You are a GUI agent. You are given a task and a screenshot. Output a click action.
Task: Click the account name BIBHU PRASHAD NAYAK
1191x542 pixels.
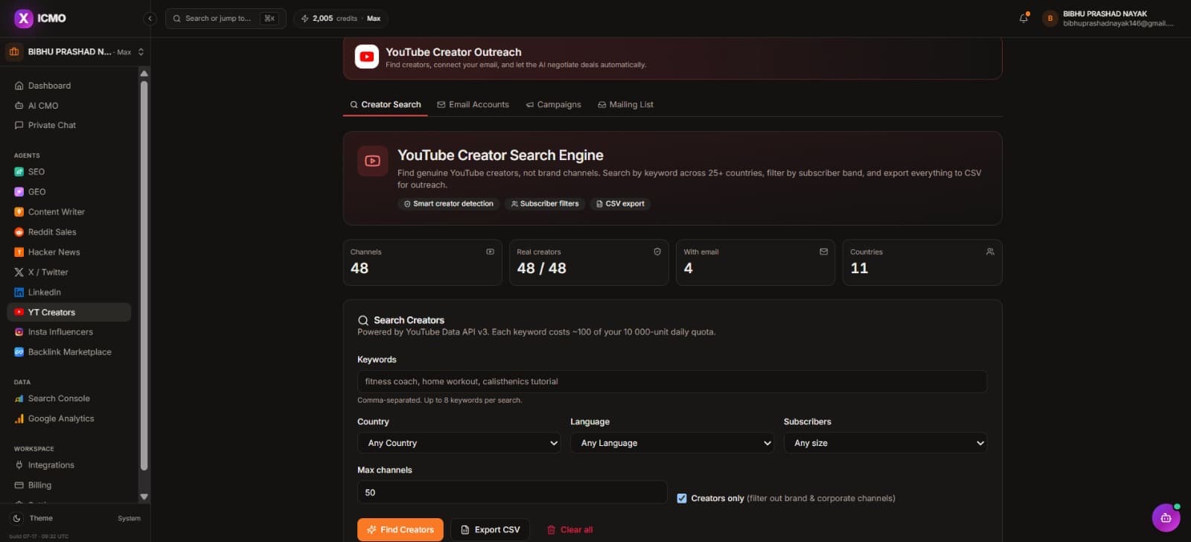(1105, 13)
